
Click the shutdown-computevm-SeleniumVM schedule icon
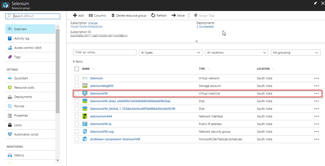pyautogui.click(x=85, y=139)
